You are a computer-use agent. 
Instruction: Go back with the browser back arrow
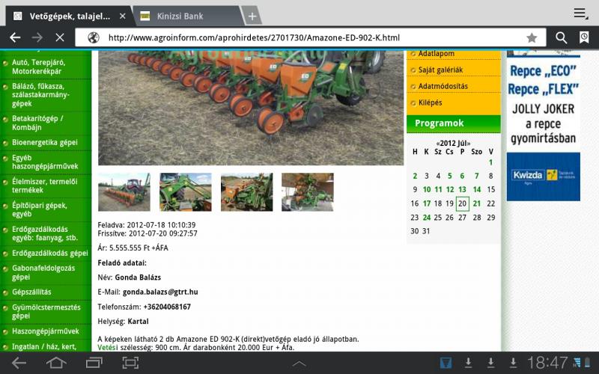click(x=15, y=37)
